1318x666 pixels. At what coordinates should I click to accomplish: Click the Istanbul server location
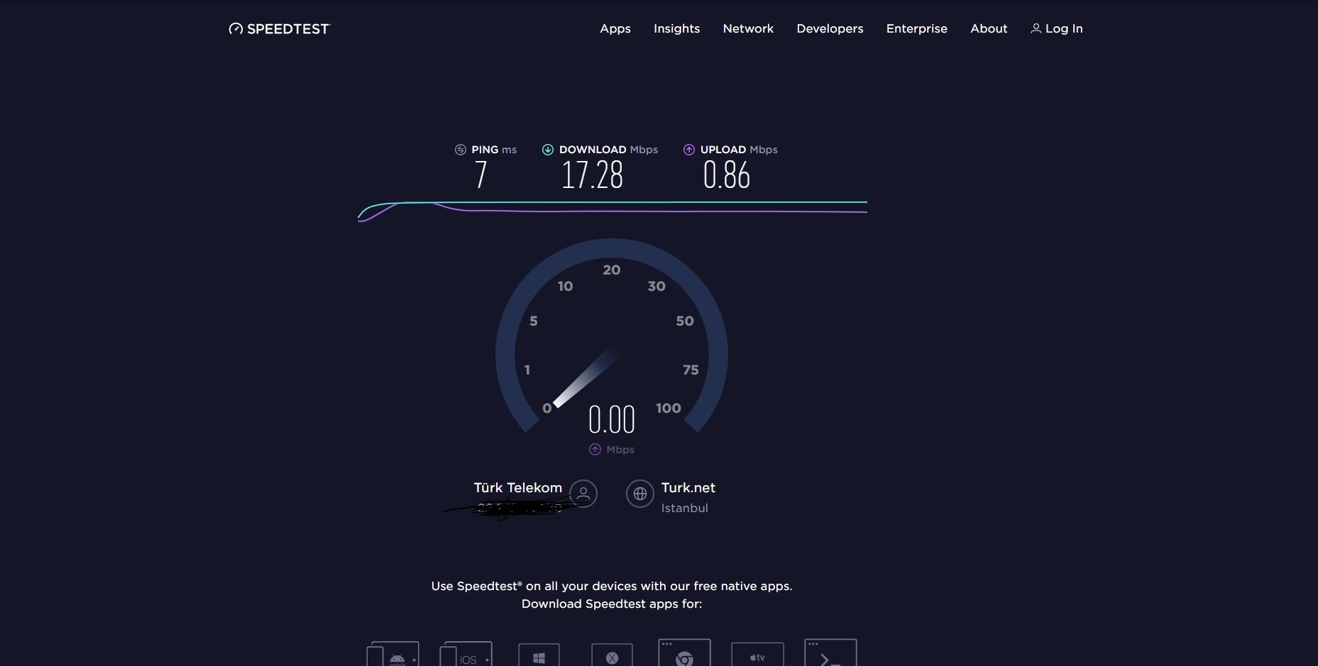(685, 508)
